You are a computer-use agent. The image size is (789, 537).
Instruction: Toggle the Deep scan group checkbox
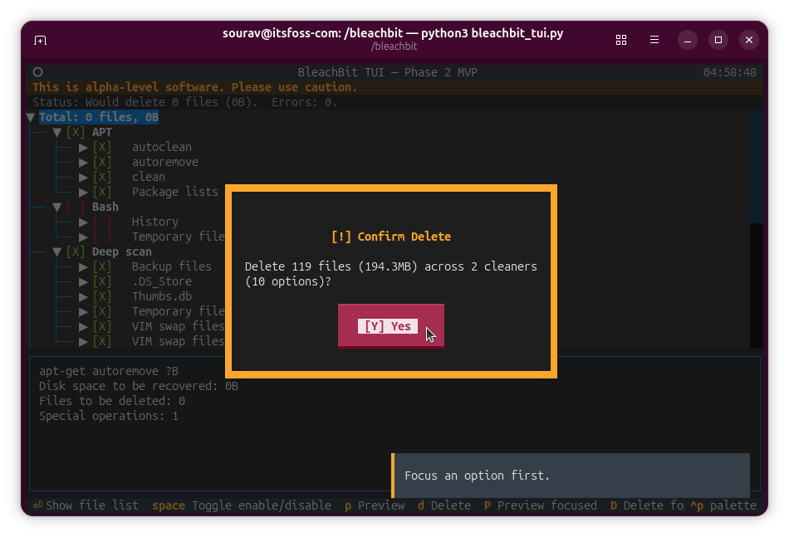pos(76,252)
